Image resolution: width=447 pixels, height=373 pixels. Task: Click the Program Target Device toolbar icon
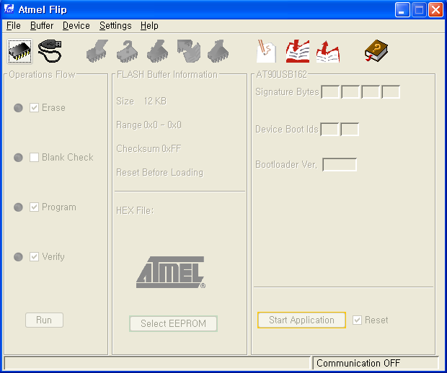pyautogui.click(x=158, y=51)
